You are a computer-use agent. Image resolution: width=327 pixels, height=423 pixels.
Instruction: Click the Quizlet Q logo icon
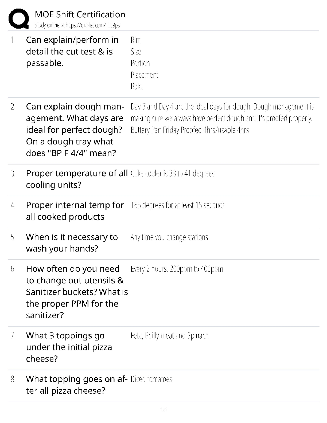[19, 18]
